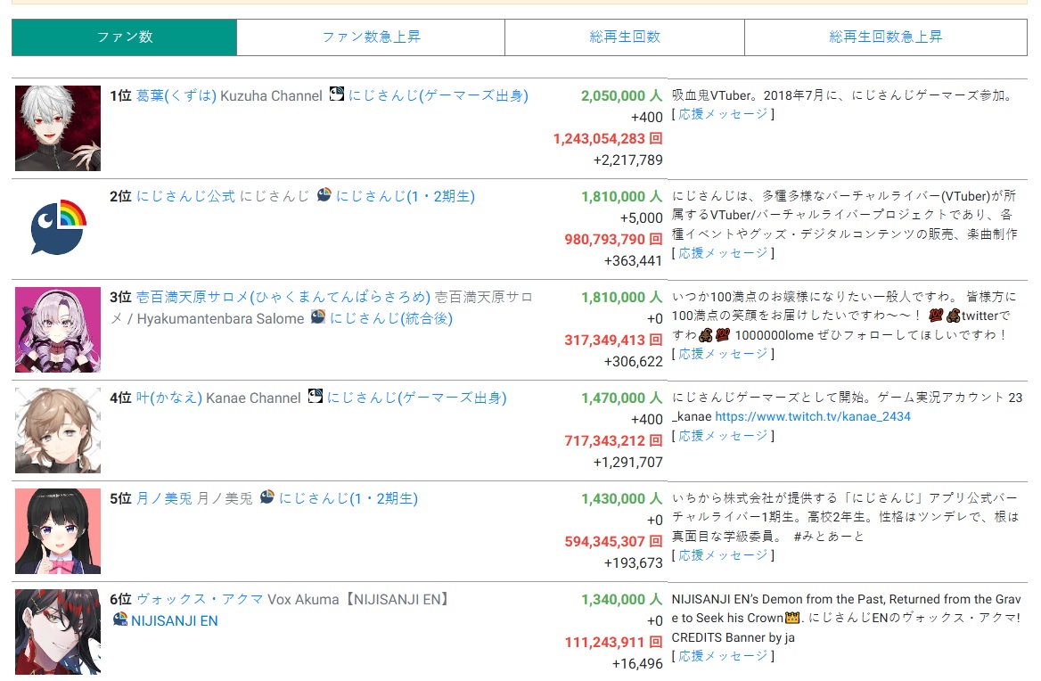1041x681 pixels.
Task: Switch to the ファン数急上昇 tab
Action: click(371, 37)
